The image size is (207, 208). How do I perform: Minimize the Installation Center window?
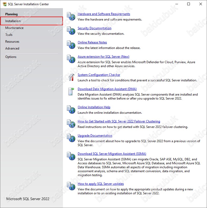177,4
